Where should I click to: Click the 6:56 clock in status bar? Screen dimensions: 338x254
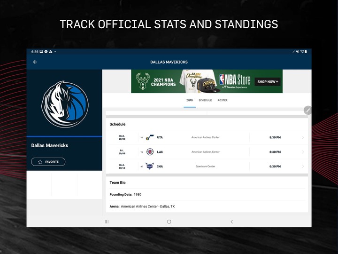tap(35, 52)
